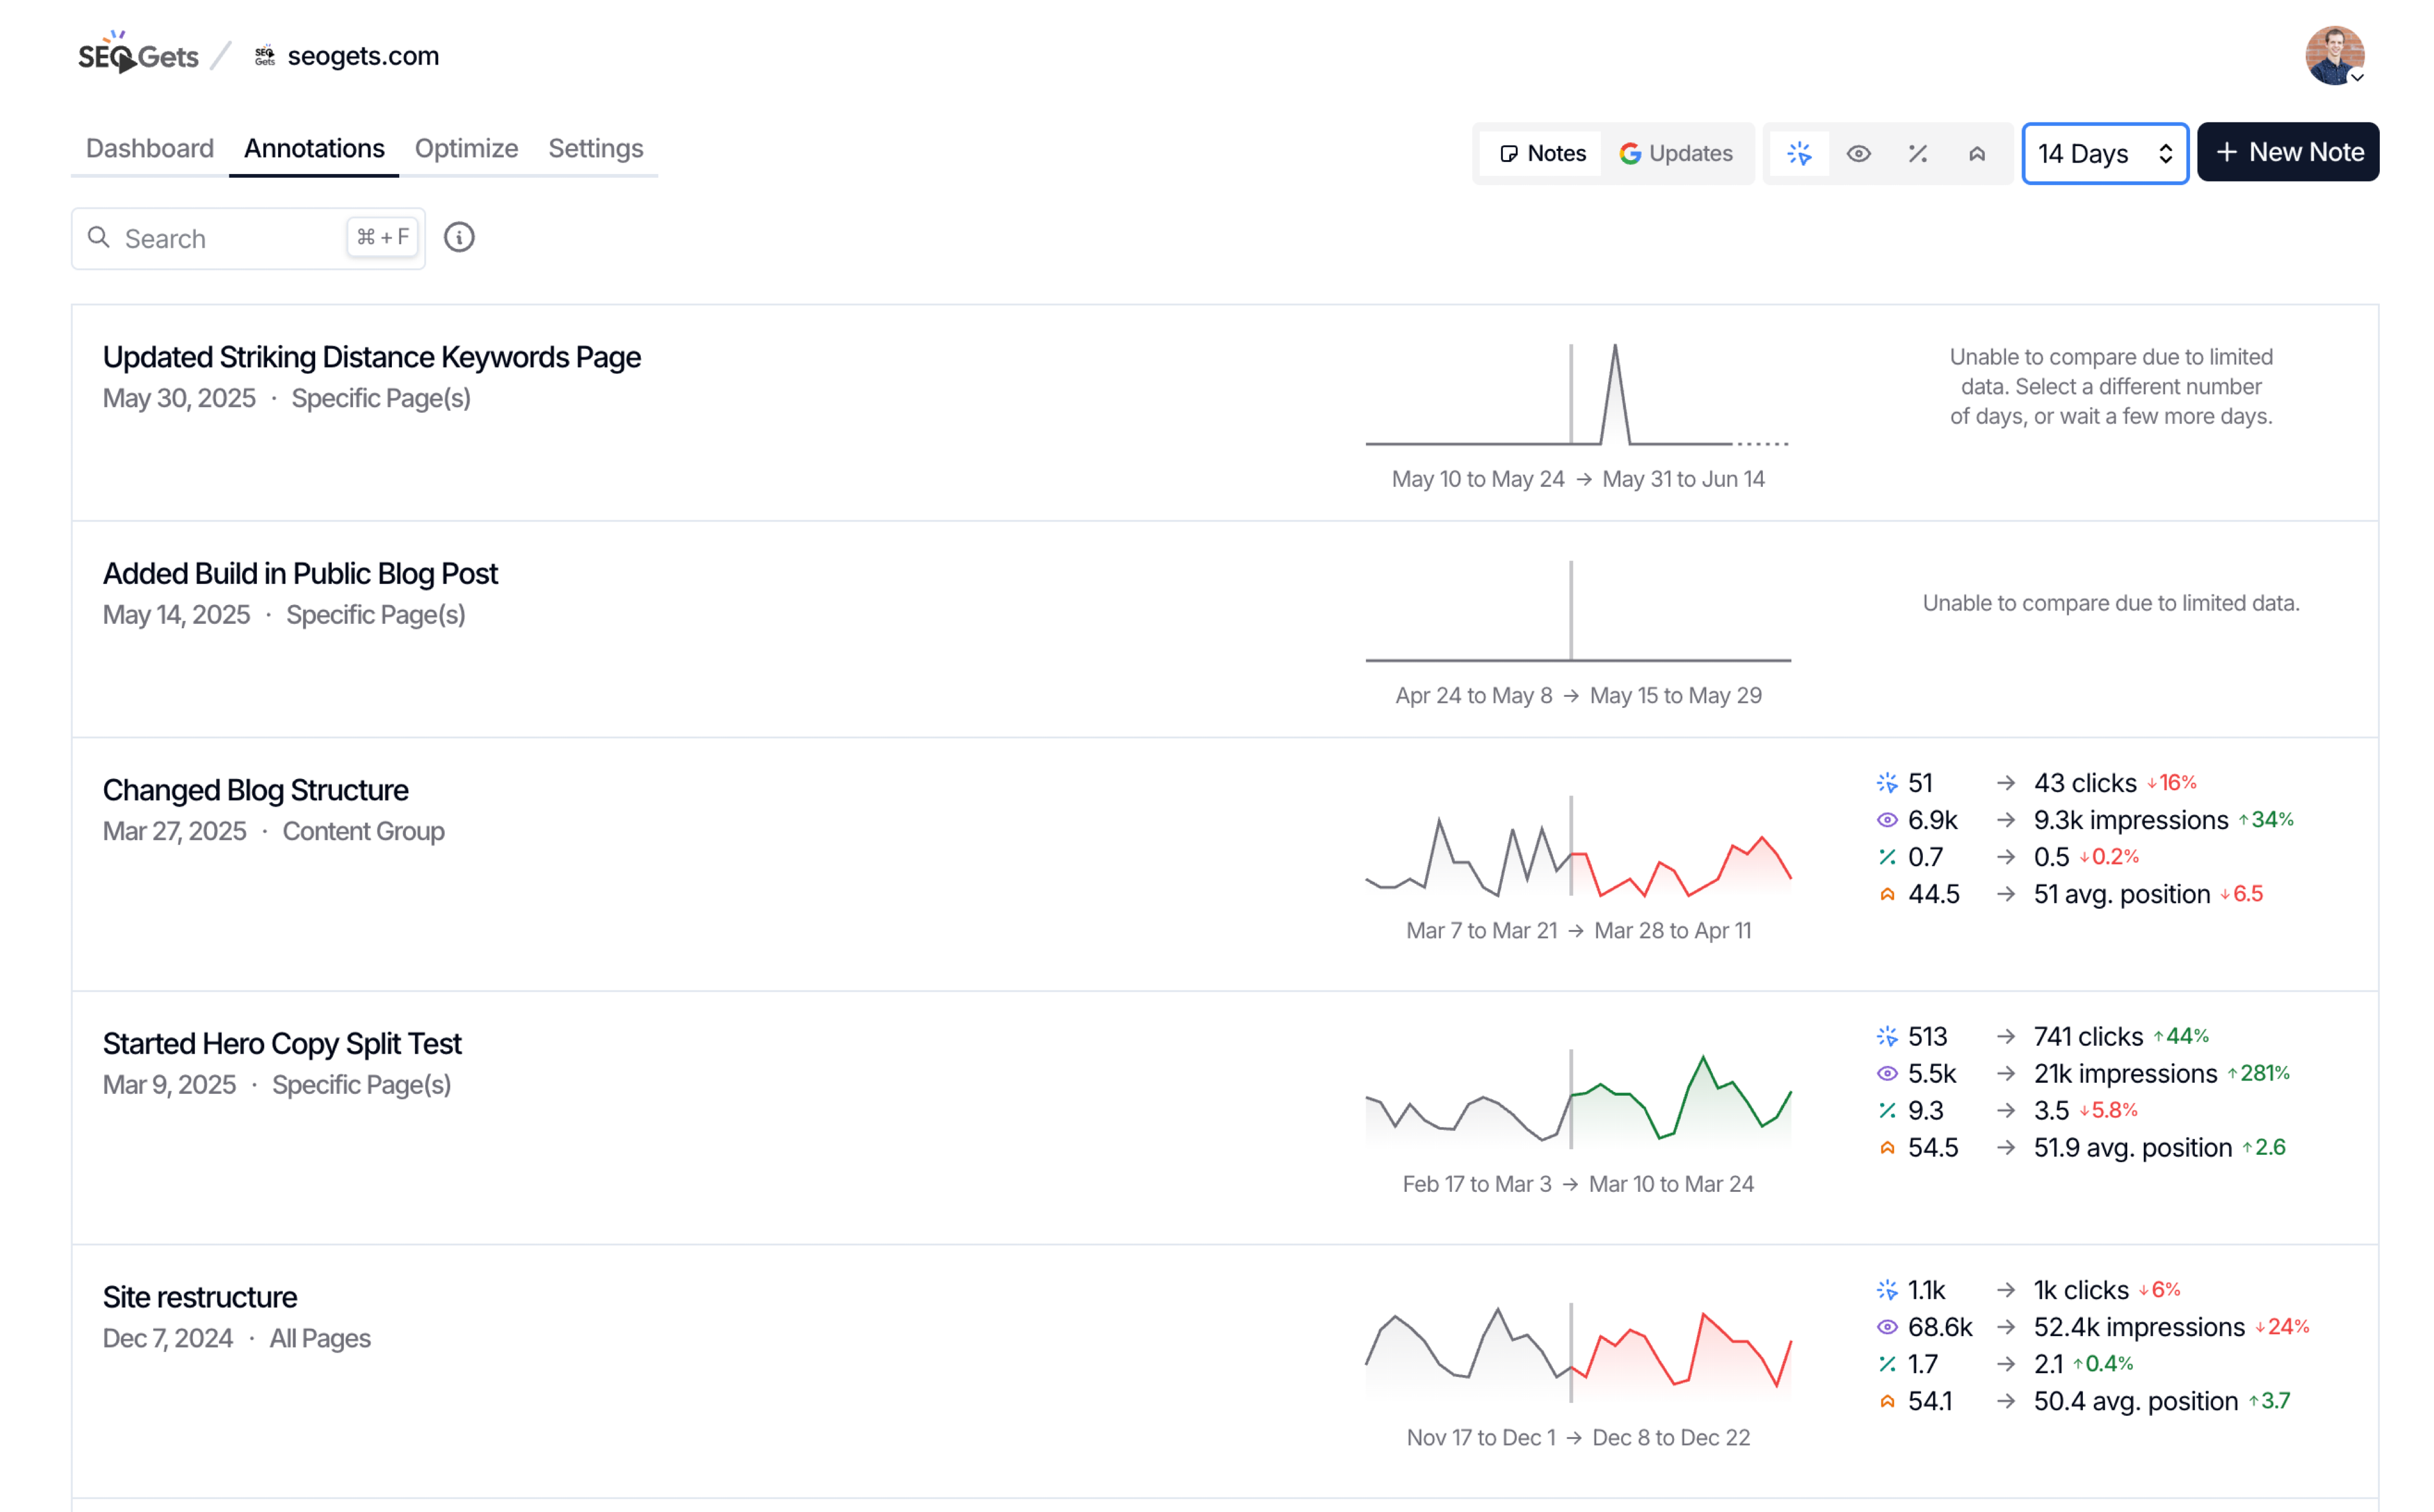The height and width of the screenshot is (1512, 2434).
Task: Open the user avatar account menu
Action: pyautogui.click(x=2334, y=55)
